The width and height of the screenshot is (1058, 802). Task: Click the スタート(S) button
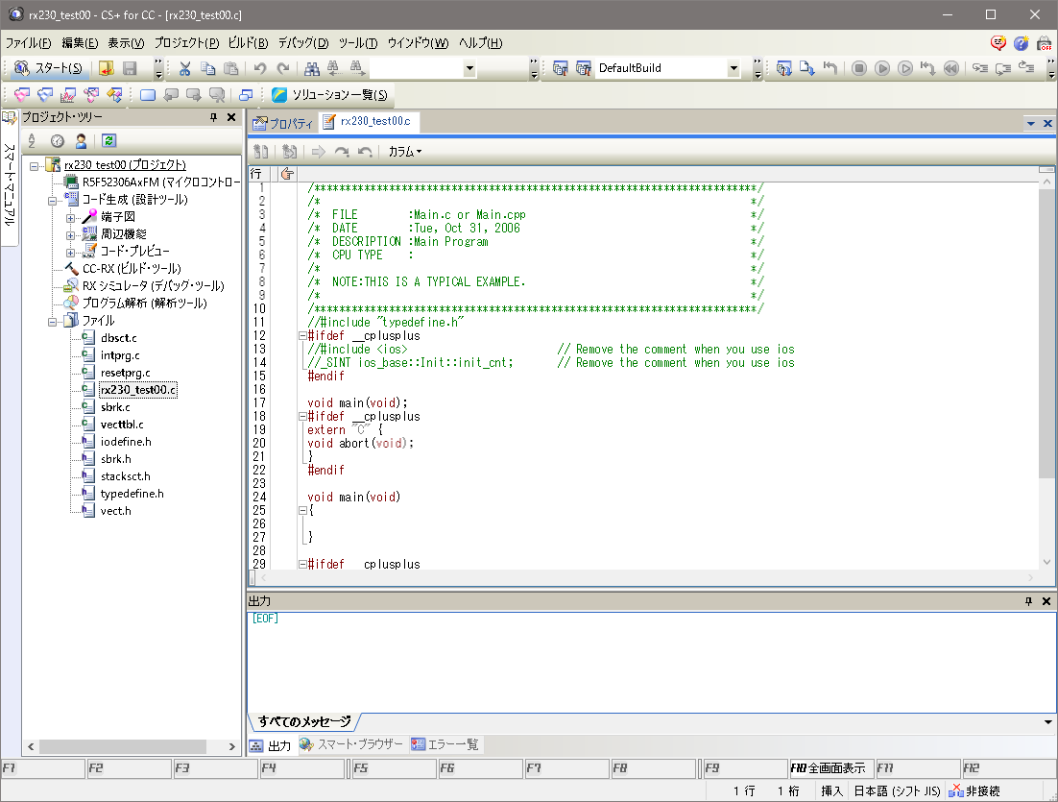pyautogui.click(x=49, y=68)
